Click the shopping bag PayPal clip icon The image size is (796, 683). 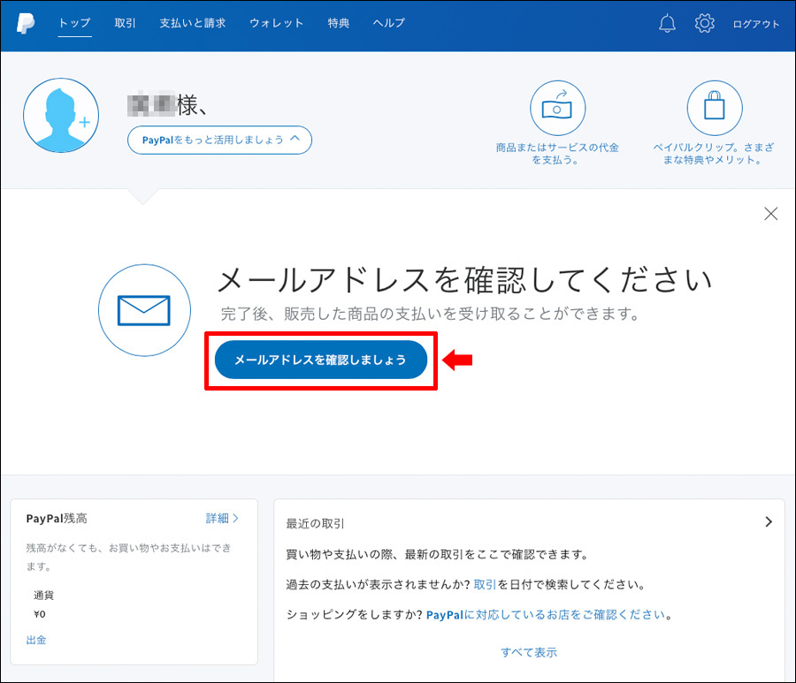tap(715, 108)
